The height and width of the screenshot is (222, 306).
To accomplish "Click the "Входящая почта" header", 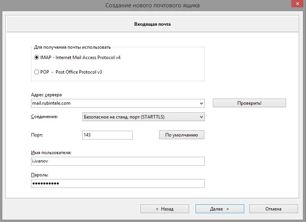I will 153,24.
